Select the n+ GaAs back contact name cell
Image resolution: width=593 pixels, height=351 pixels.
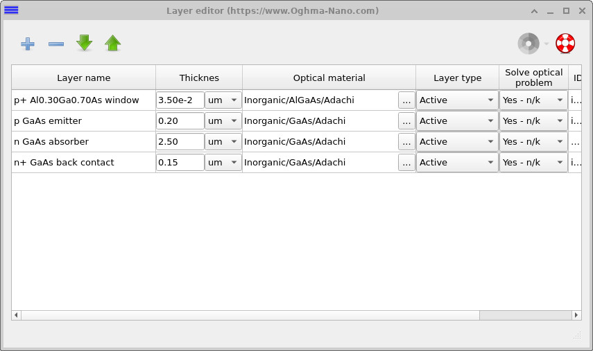pos(84,162)
